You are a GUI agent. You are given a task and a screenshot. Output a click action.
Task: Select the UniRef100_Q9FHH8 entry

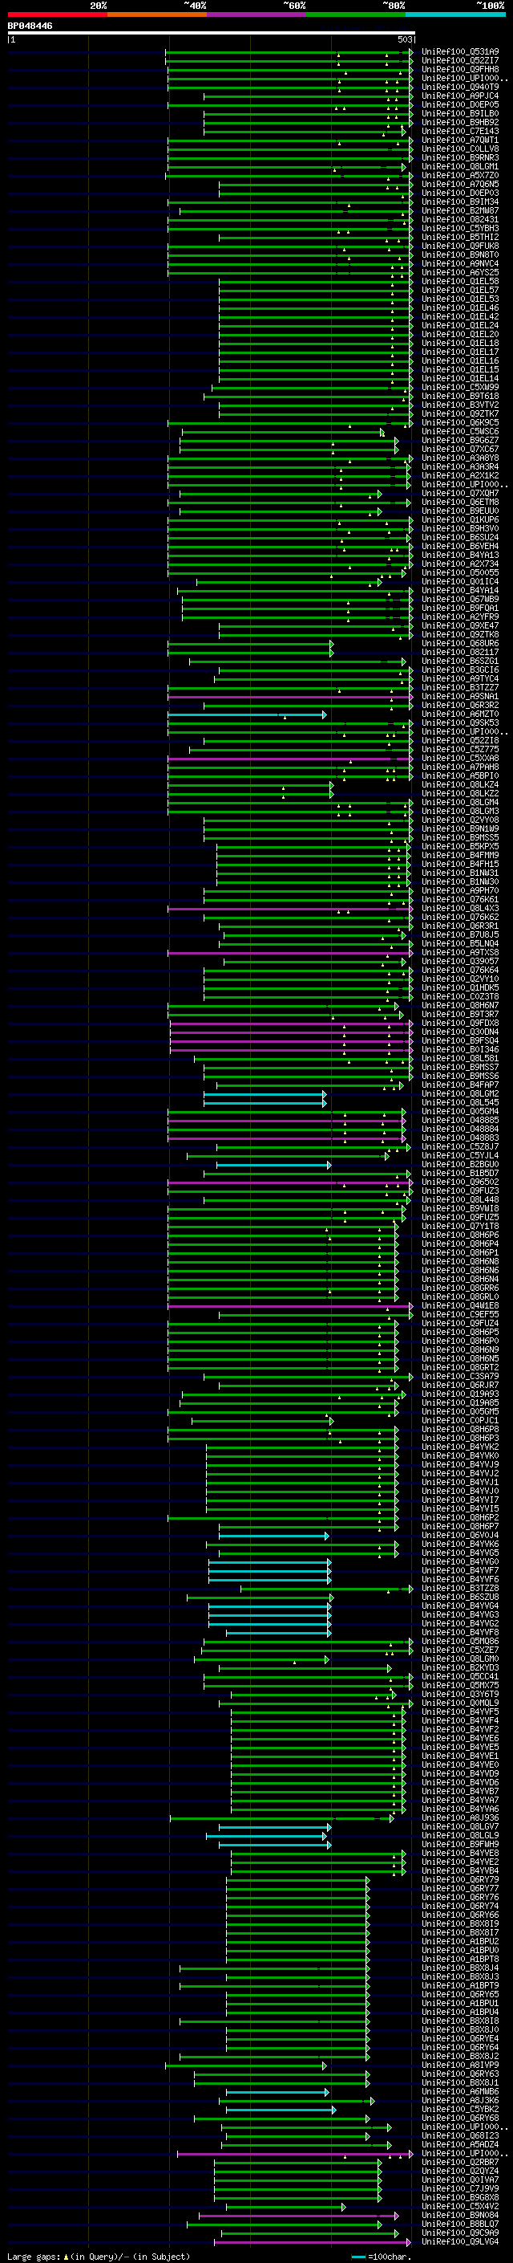[460, 69]
